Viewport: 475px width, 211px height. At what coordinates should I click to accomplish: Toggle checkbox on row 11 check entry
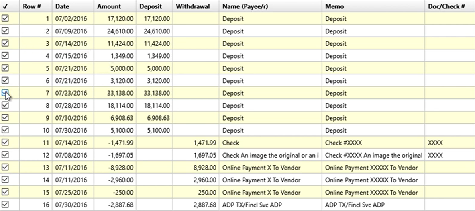tap(5, 143)
